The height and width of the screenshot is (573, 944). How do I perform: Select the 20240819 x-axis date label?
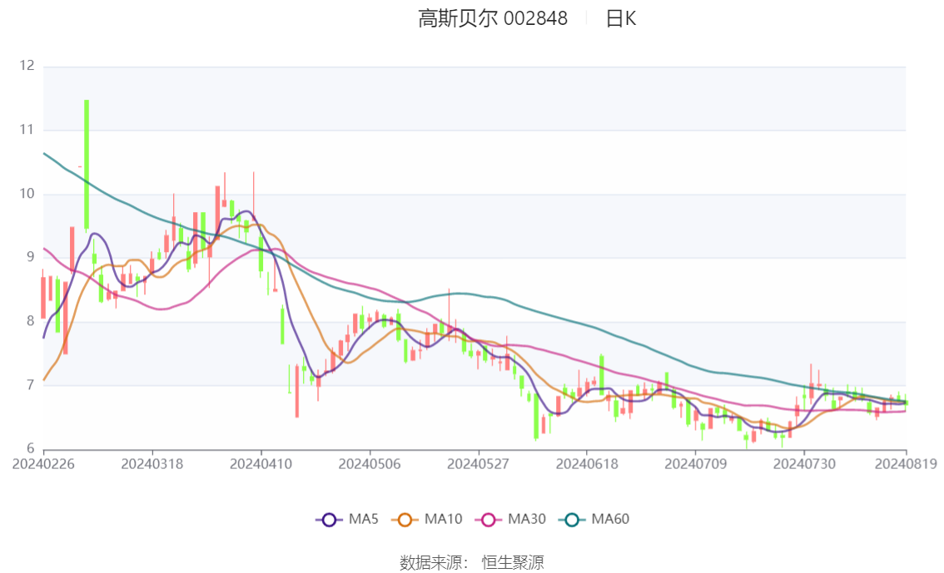[x=906, y=464]
